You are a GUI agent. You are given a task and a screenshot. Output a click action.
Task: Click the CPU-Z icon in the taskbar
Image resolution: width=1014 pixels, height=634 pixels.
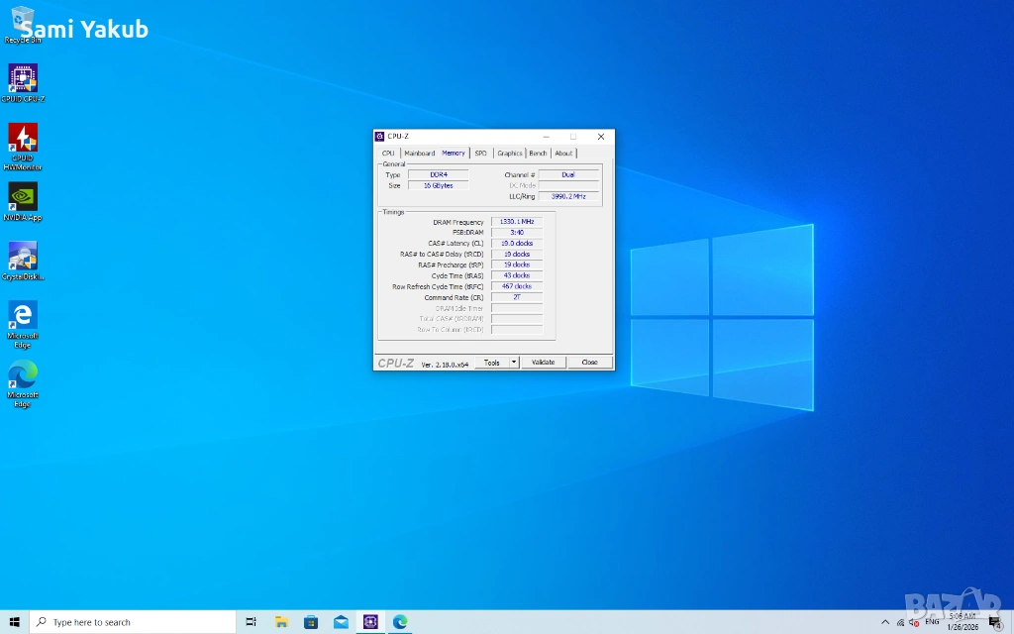(370, 622)
